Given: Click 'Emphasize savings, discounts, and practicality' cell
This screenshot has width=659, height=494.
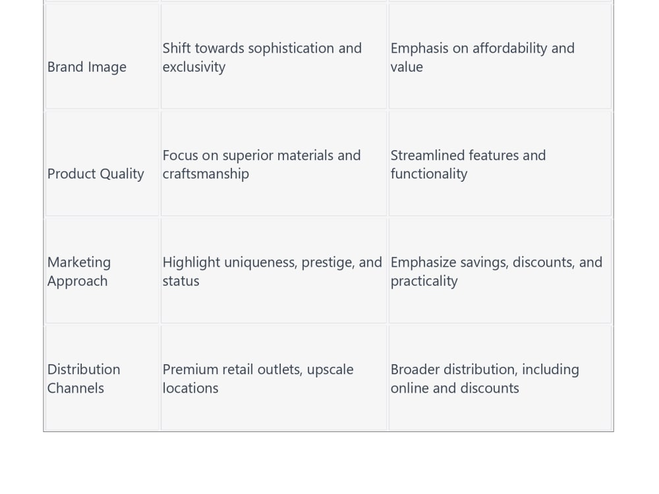Looking at the screenshot, I should pyautogui.click(x=500, y=271).
